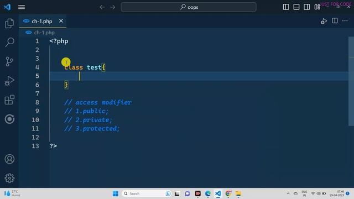Open the notification badge in taskbar
Viewport: 354px width, 199px height.
[x=348, y=193]
